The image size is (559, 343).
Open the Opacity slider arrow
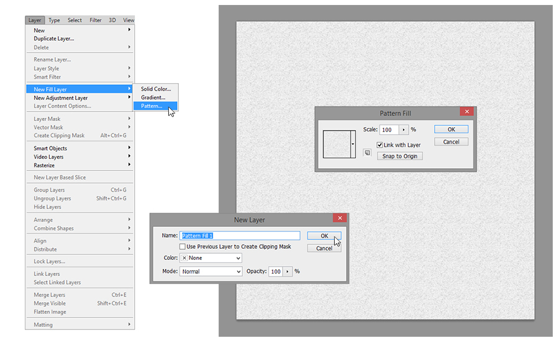(x=287, y=272)
